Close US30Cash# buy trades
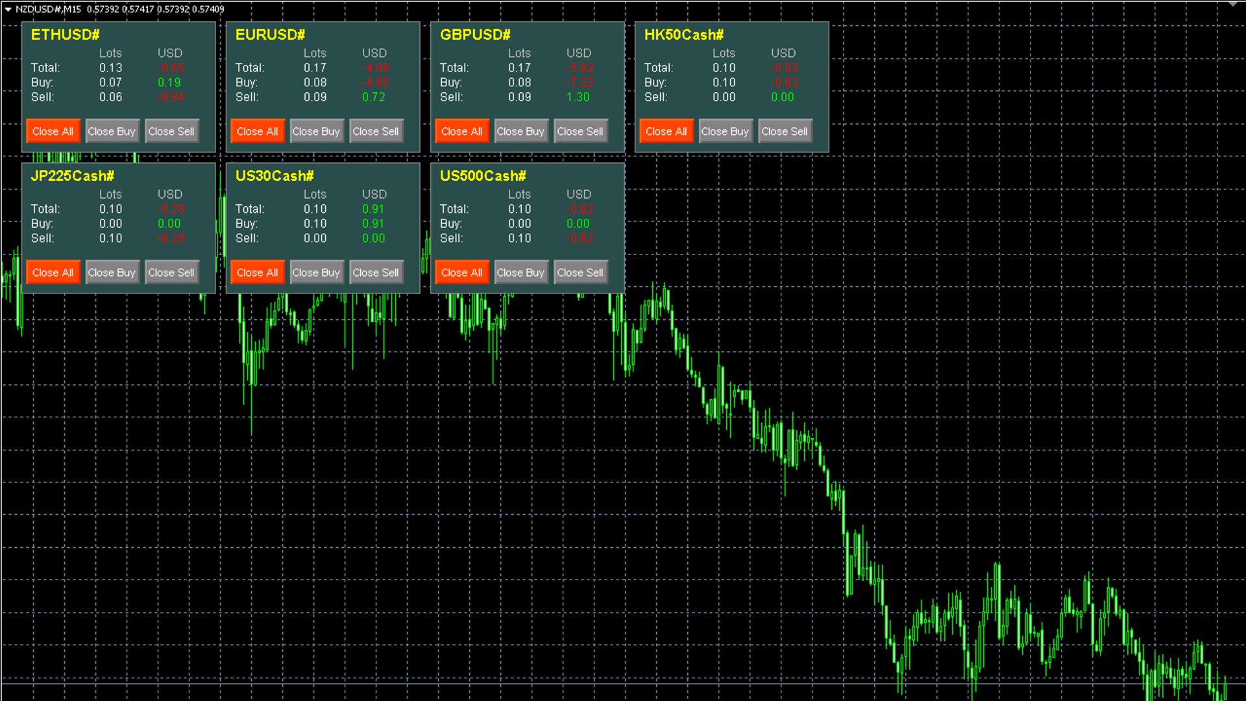 (316, 273)
